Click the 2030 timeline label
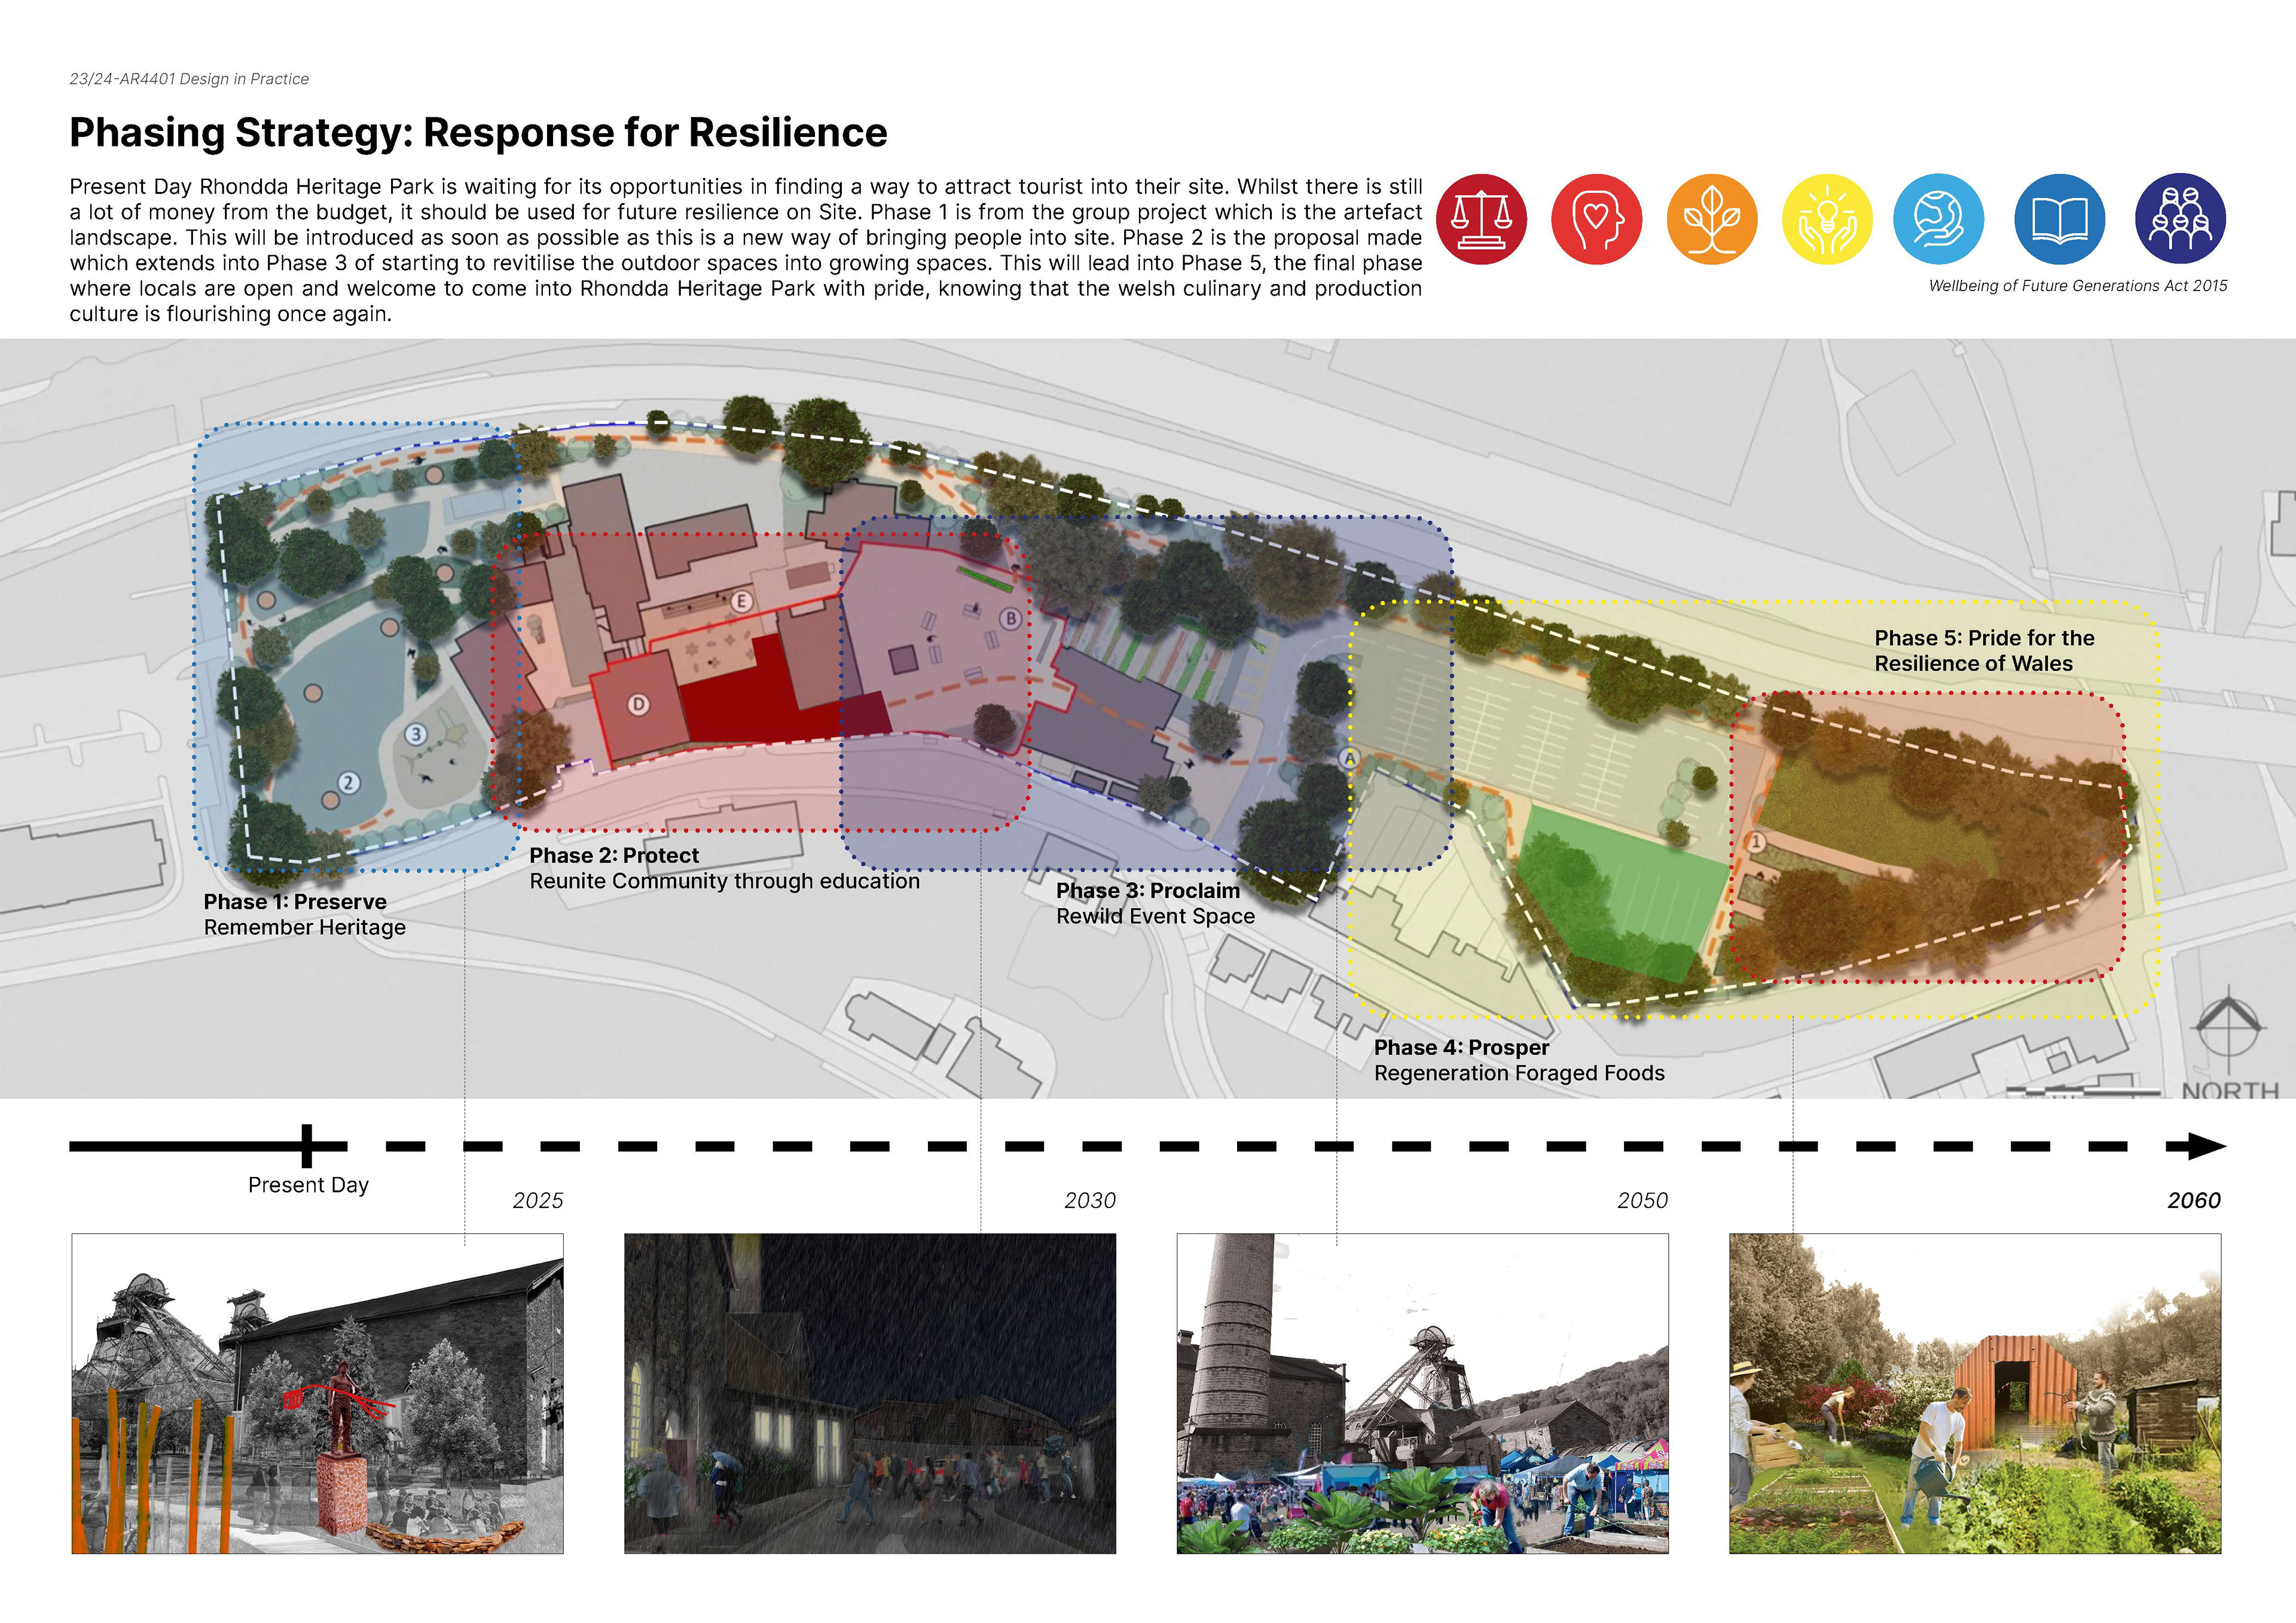The width and height of the screenshot is (2296, 1623). coord(1090,1200)
